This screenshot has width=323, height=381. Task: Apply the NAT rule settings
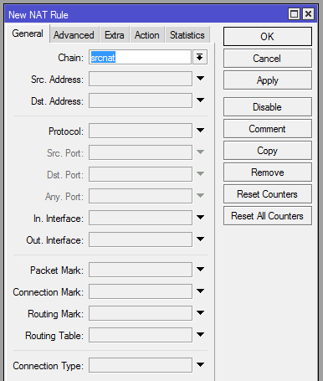pyautogui.click(x=268, y=80)
